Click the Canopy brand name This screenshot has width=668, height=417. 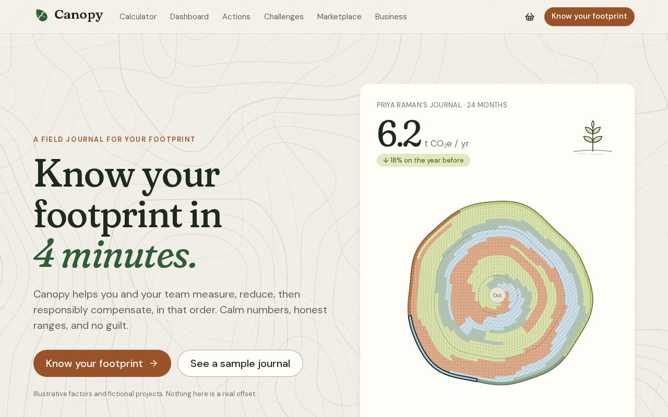pyautogui.click(x=79, y=16)
